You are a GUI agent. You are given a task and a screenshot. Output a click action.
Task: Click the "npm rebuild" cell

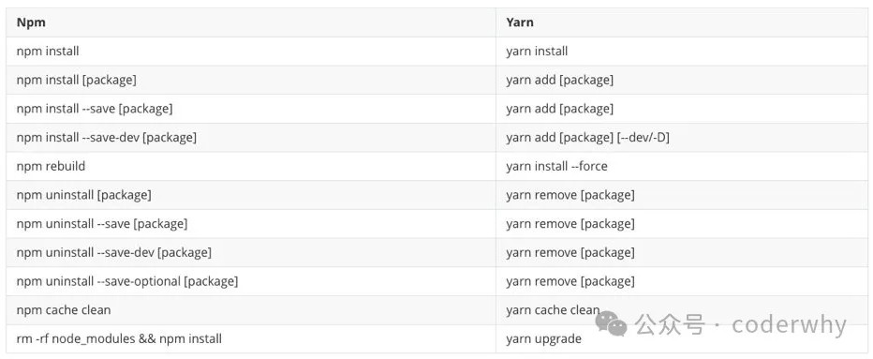(251, 166)
